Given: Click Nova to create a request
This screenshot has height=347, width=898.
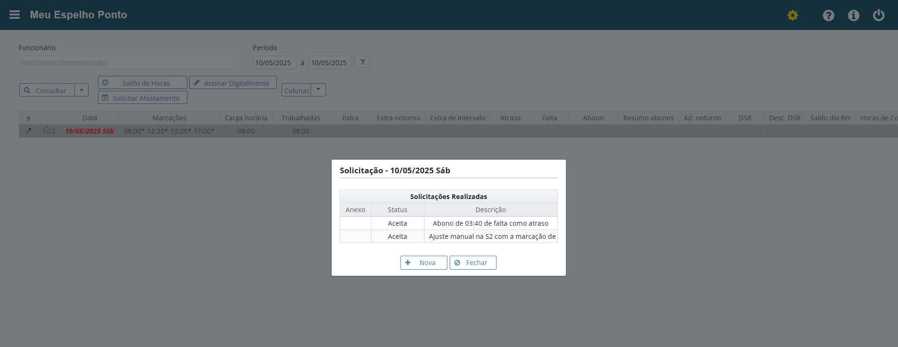Looking at the screenshot, I should 423,263.
